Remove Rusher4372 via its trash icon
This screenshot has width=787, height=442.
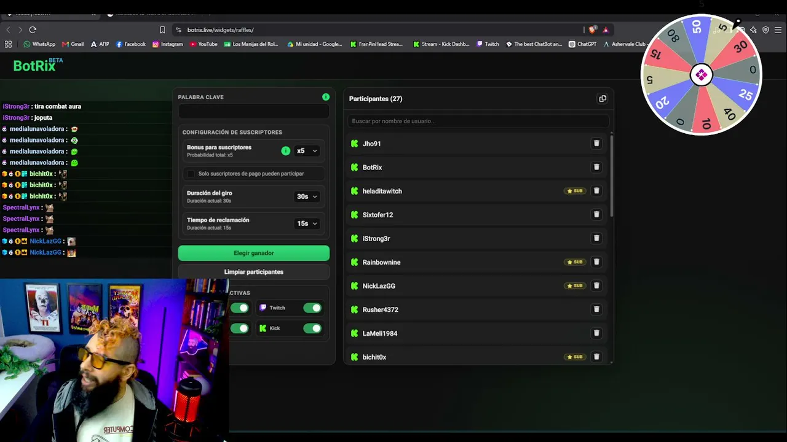[x=596, y=309]
